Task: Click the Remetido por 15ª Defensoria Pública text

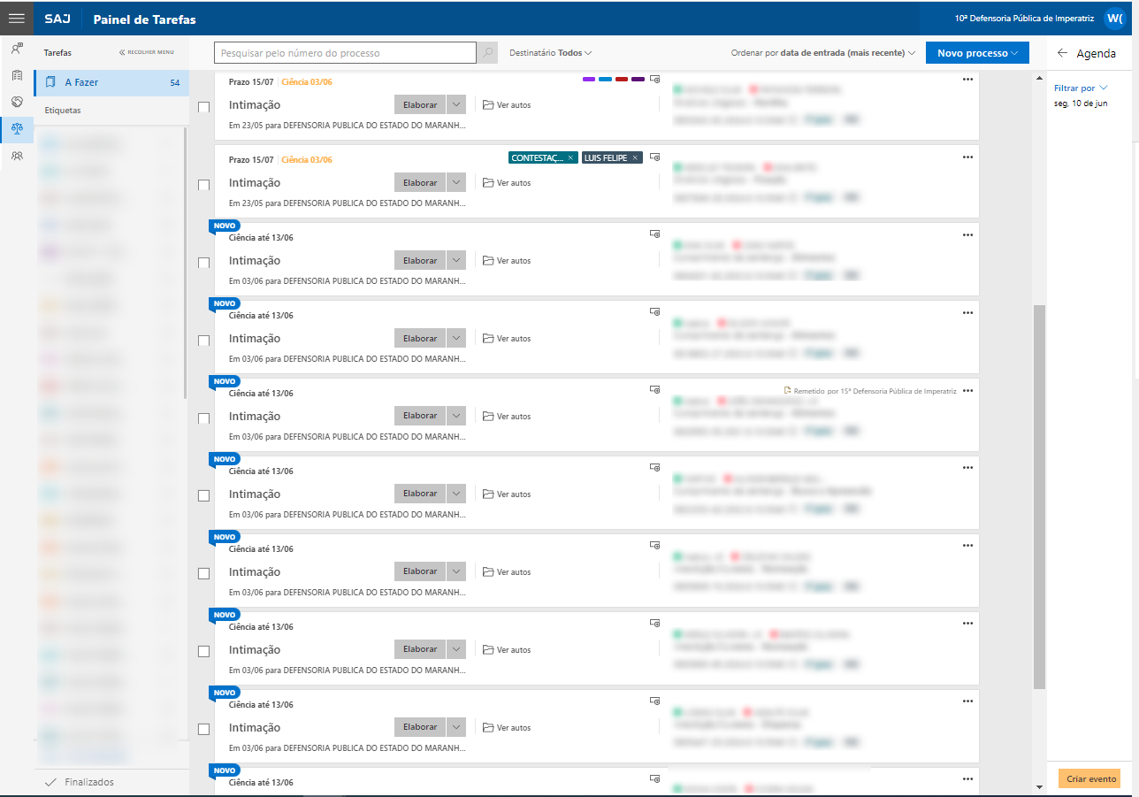Action: (875, 390)
